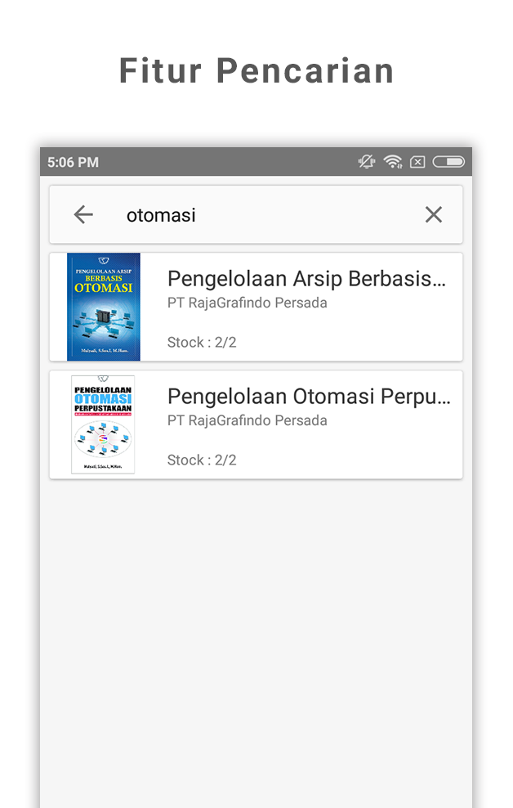Select the "Pengelolaan Arsip Berbasis…" title
The image size is (513, 808).
click(x=307, y=279)
